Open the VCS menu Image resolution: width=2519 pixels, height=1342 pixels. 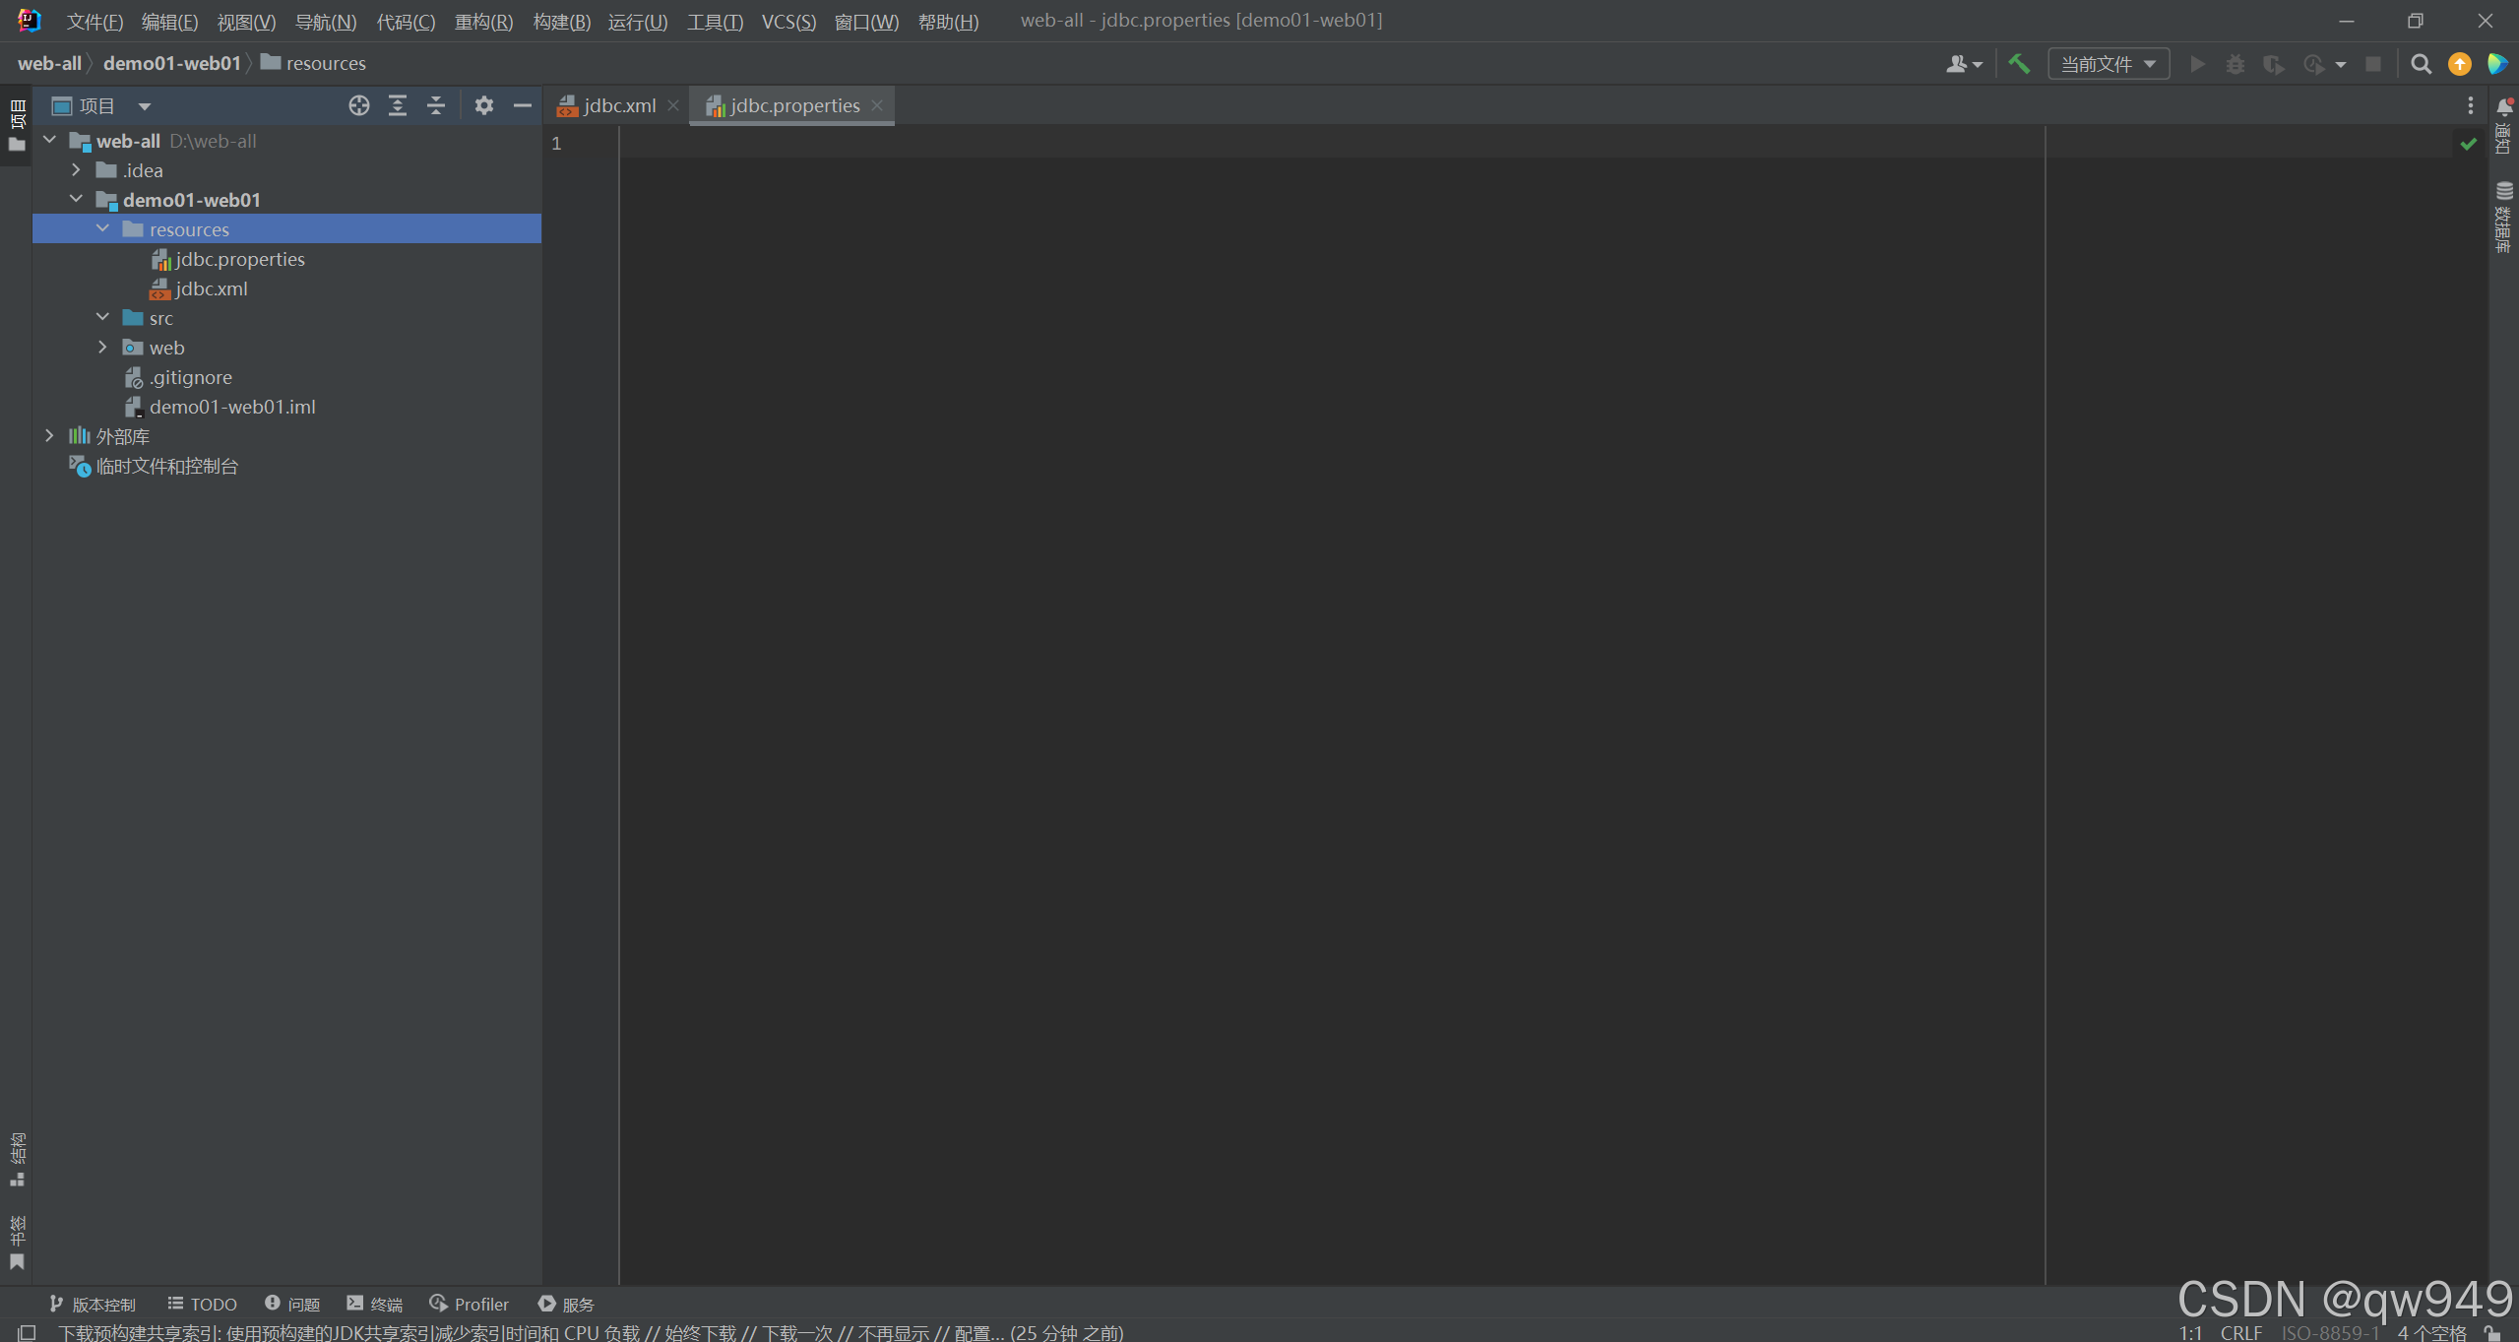[x=787, y=21]
